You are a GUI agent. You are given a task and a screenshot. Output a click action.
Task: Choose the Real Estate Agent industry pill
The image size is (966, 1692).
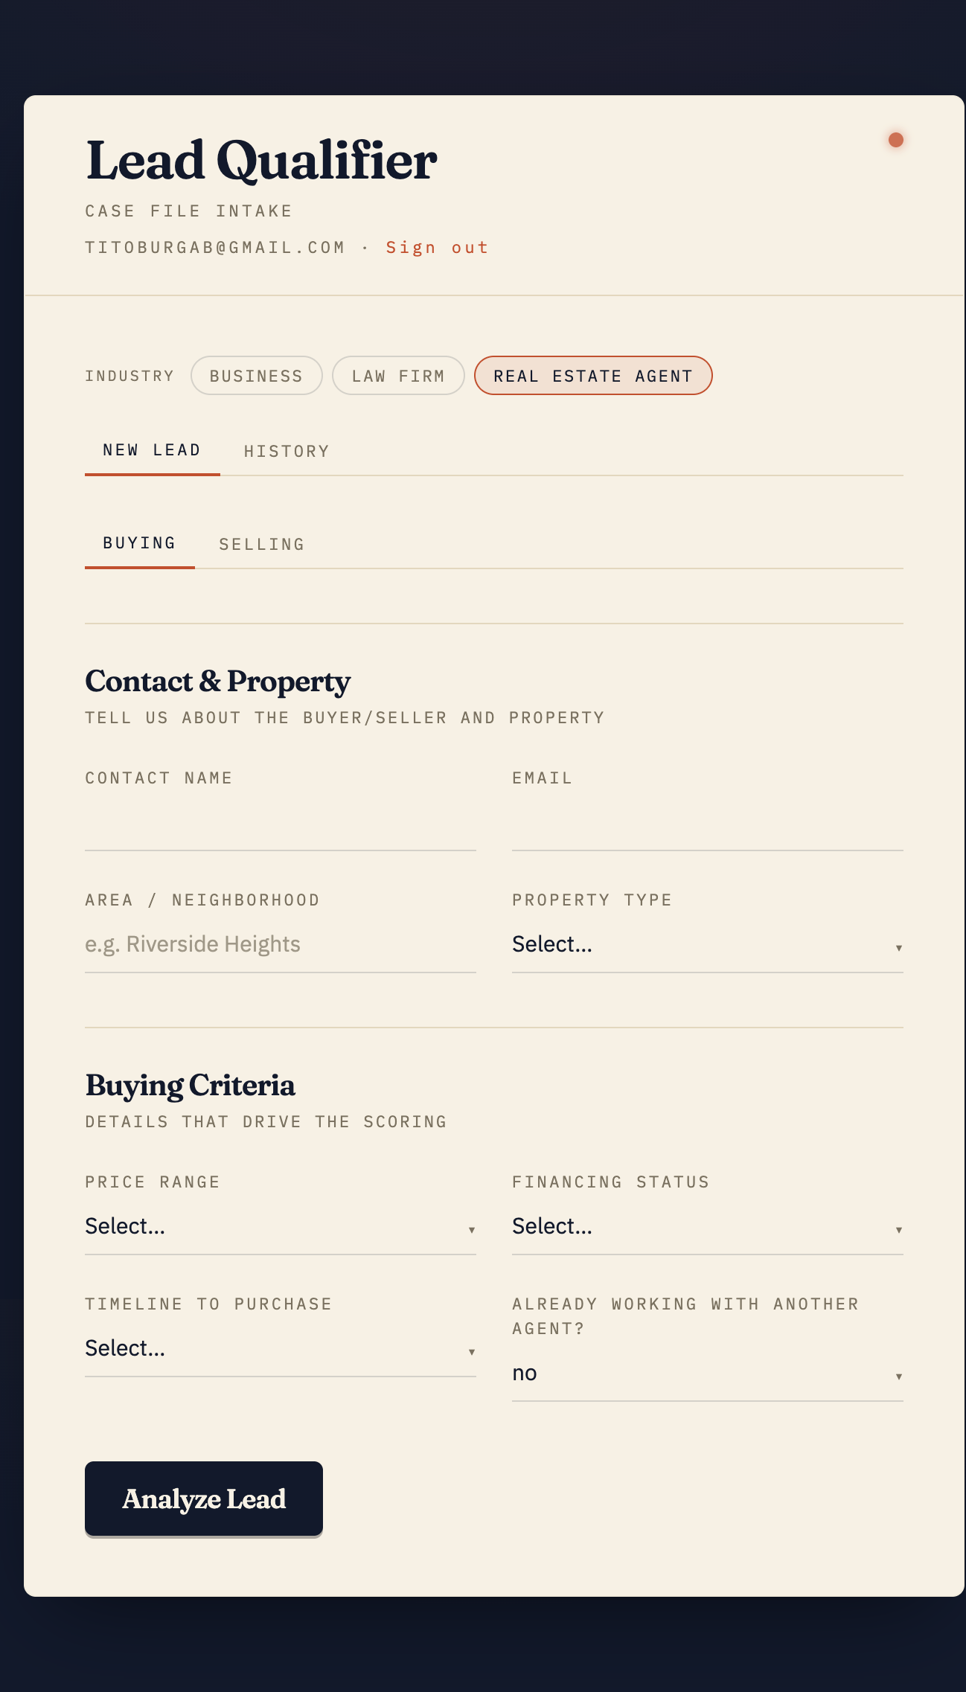click(x=593, y=376)
